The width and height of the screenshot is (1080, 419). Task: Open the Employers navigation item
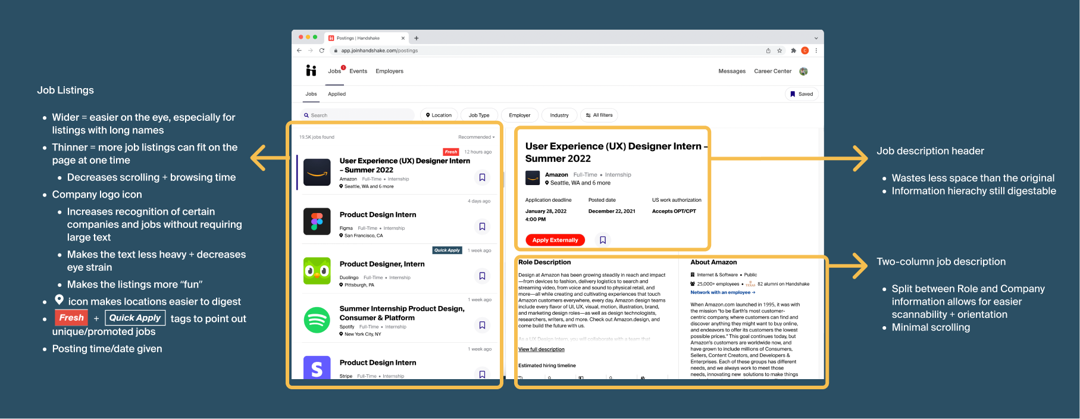tap(389, 71)
